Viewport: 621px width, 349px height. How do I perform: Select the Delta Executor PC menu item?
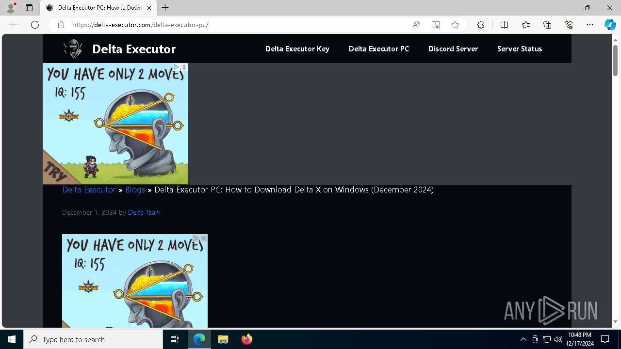(x=379, y=49)
